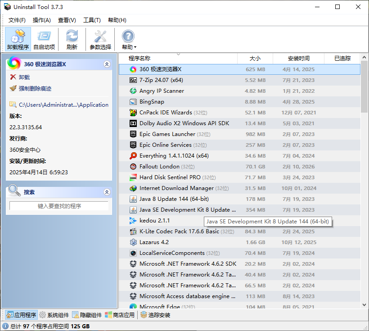
Task: Click the CnPack IDE Wizards icon
Action: (133, 113)
